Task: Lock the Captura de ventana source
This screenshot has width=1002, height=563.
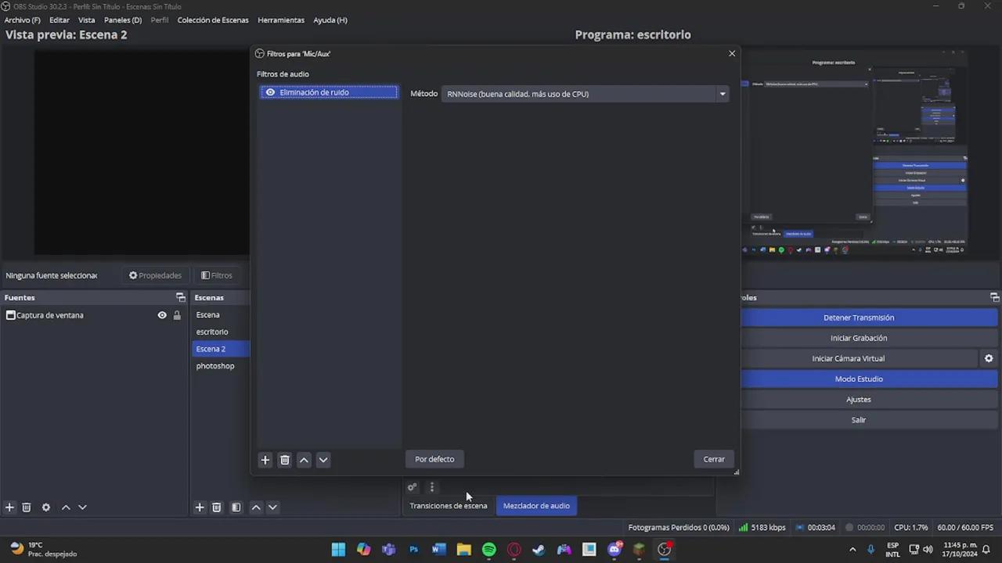Action: [177, 315]
